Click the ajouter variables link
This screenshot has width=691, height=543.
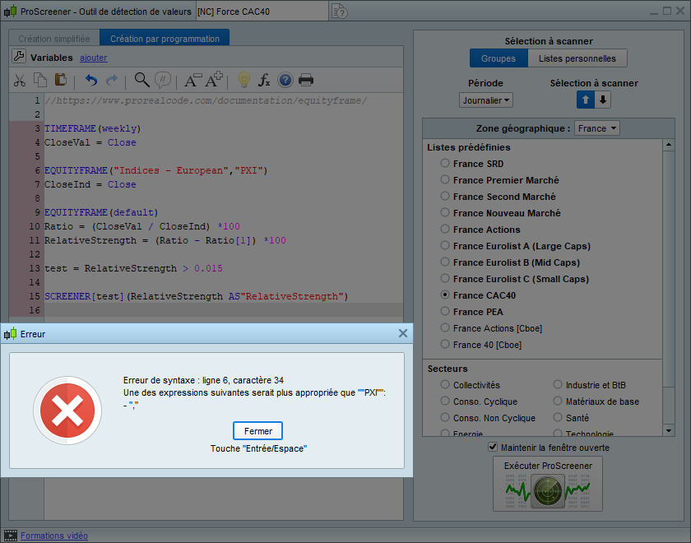point(94,58)
